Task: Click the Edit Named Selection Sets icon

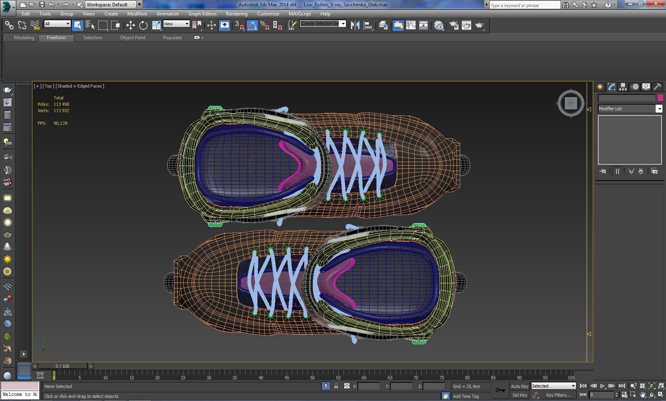Action: pos(292,25)
